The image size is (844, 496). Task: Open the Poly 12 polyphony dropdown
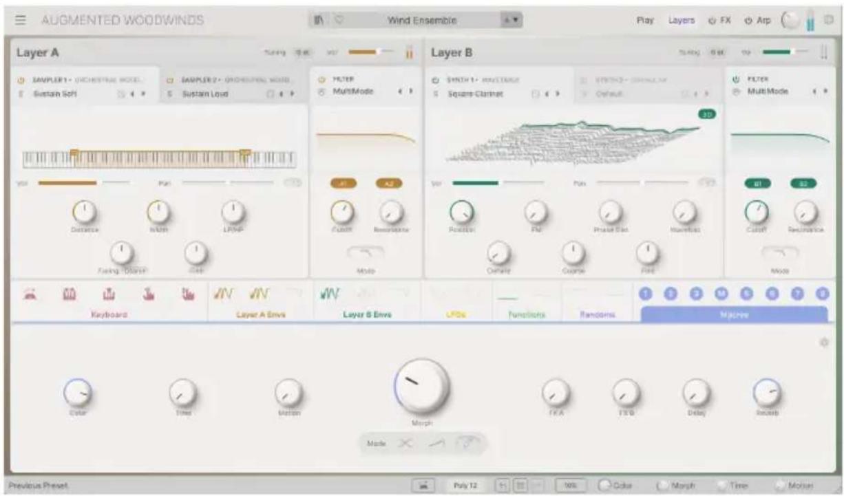coord(465,485)
